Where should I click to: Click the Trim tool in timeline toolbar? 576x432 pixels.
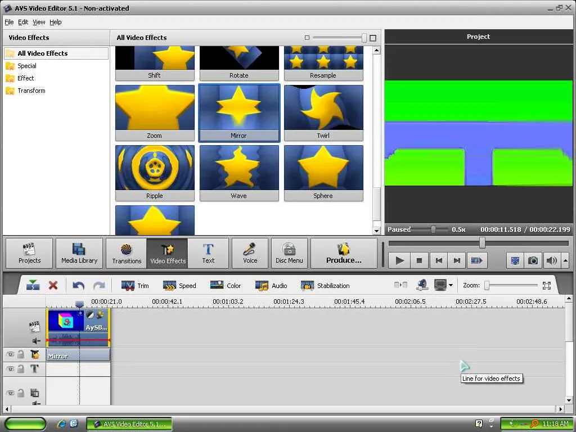(x=135, y=285)
